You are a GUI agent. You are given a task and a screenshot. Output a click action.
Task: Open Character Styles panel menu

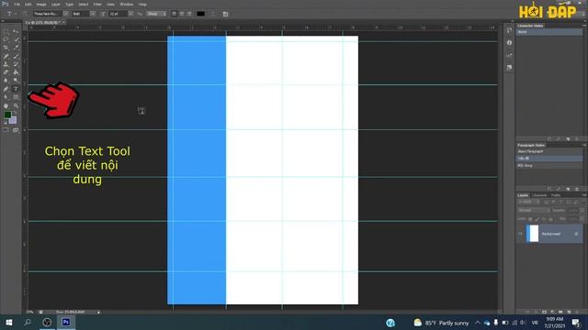584,26
